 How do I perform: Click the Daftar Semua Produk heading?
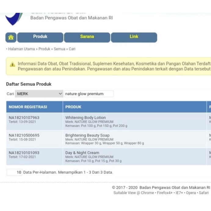point(29,84)
